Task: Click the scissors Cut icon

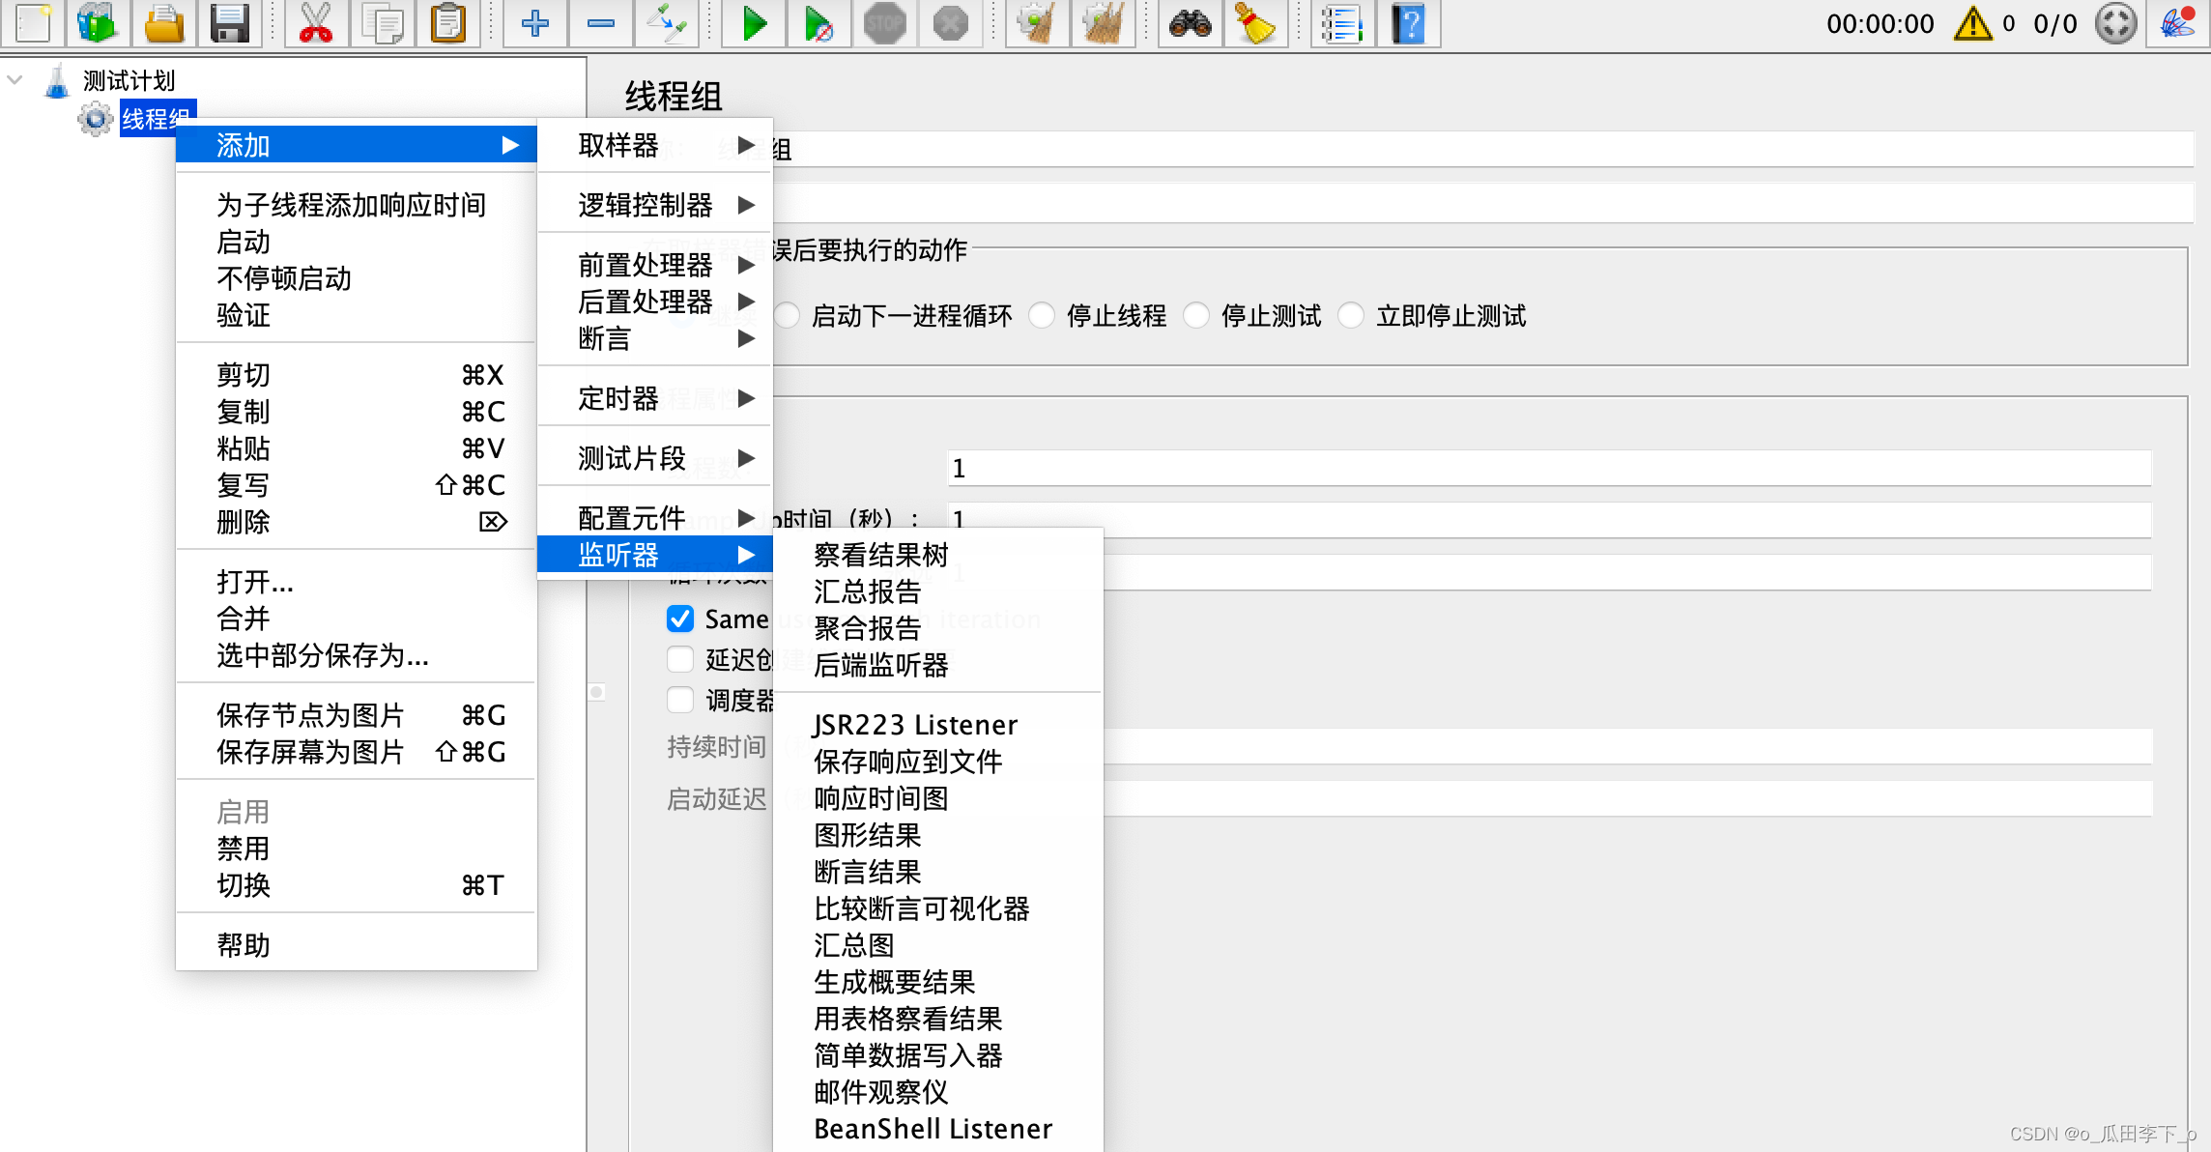Action: (315, 23)
